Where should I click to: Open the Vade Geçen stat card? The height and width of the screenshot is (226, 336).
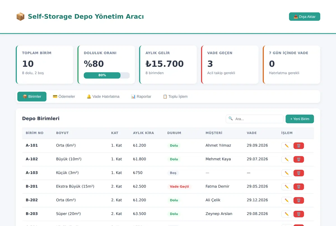pyautogui.click(x=230, y=65)
